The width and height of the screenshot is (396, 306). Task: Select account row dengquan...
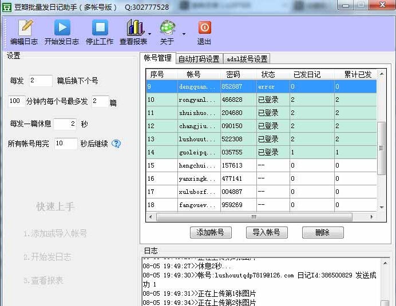coord(262,86)
